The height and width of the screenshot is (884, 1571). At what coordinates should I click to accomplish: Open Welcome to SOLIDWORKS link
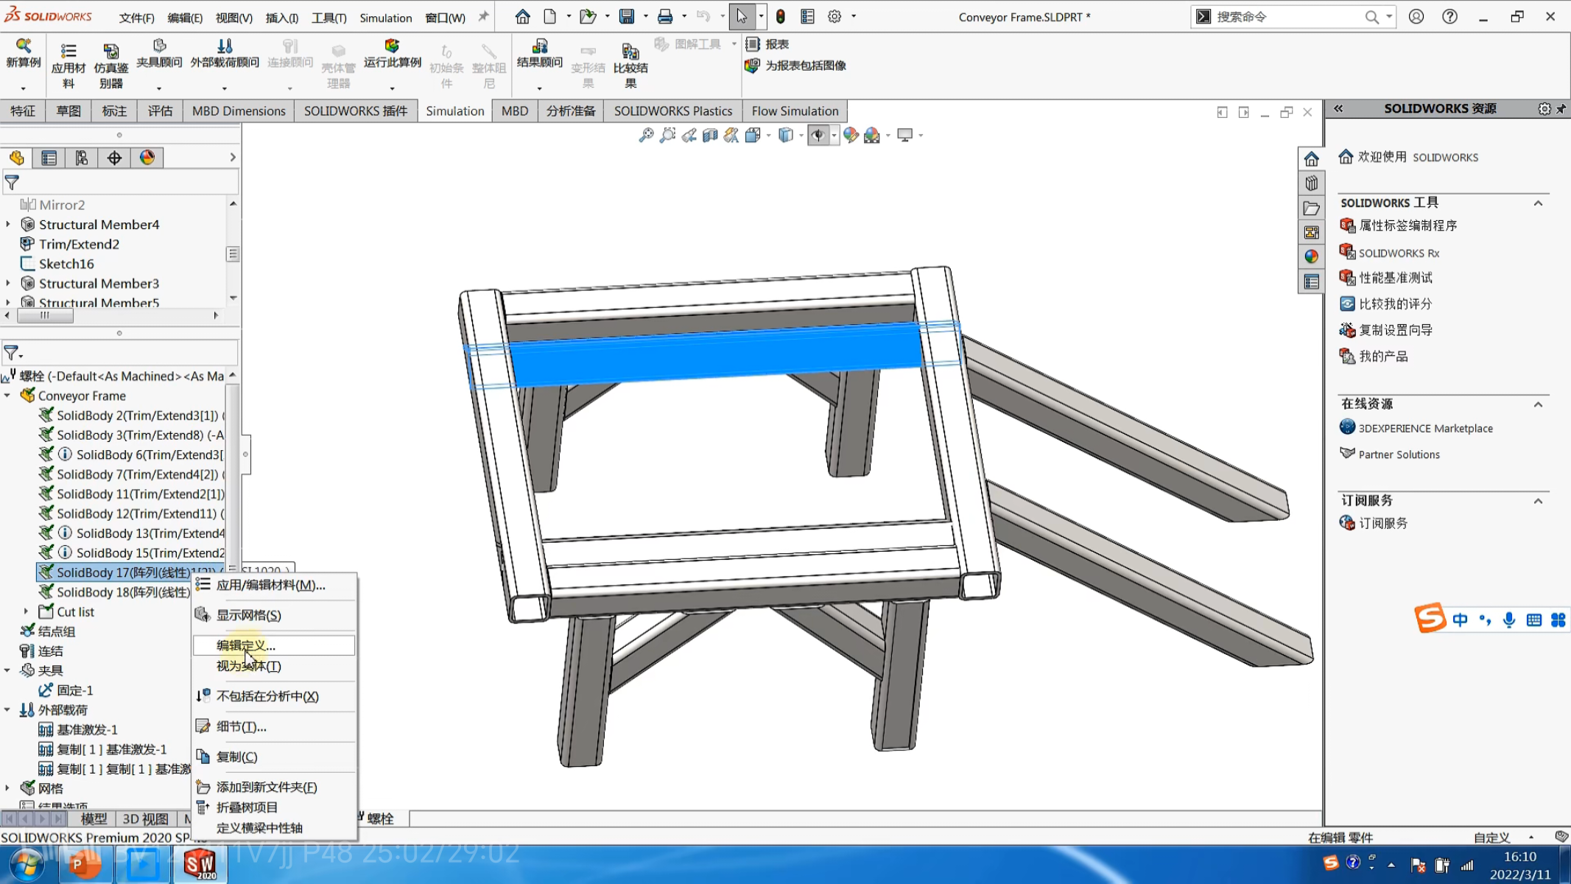pos(1418,157)
